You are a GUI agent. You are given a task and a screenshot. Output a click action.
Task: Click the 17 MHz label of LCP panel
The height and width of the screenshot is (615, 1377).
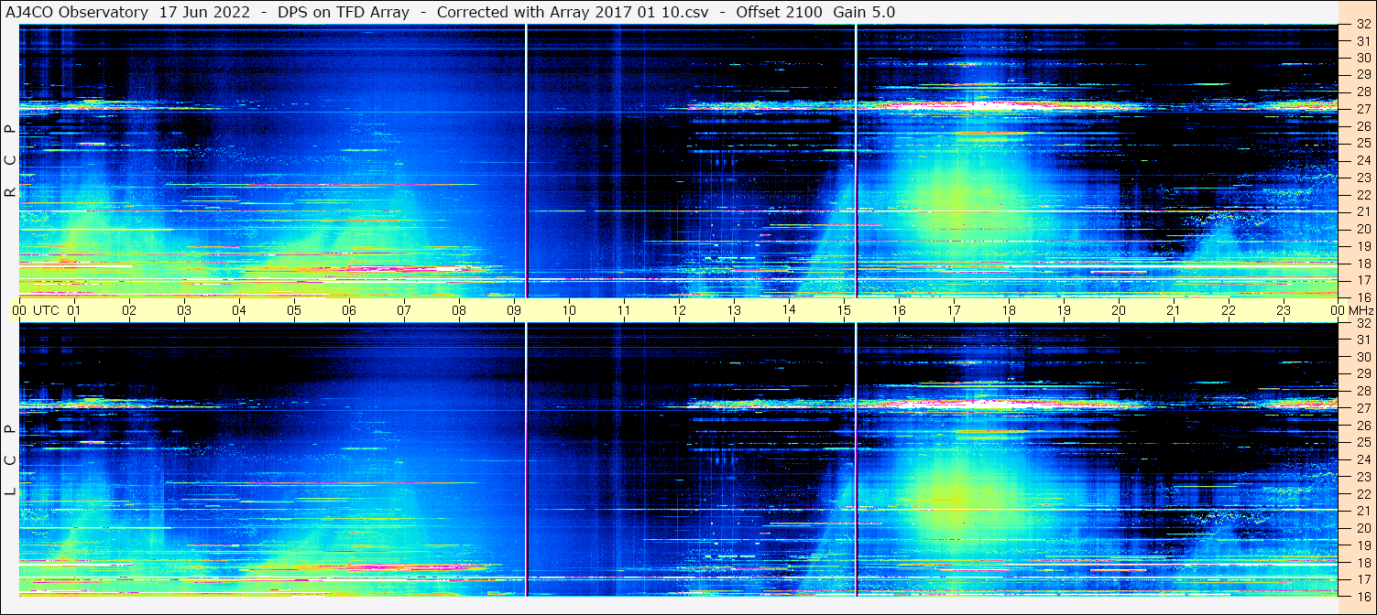pos(1363,579)
